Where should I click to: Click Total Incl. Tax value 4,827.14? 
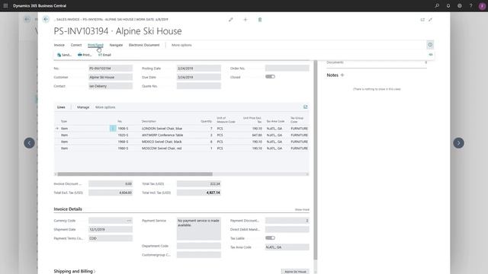point(199,193)
